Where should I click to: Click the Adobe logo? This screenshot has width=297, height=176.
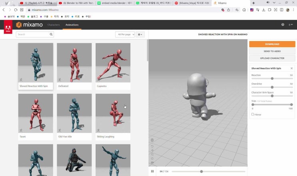[8, 27]
